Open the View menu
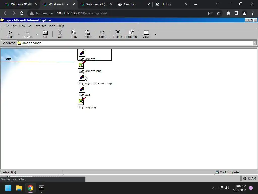This screenshot has height=194, width=258. coord(22,26)
